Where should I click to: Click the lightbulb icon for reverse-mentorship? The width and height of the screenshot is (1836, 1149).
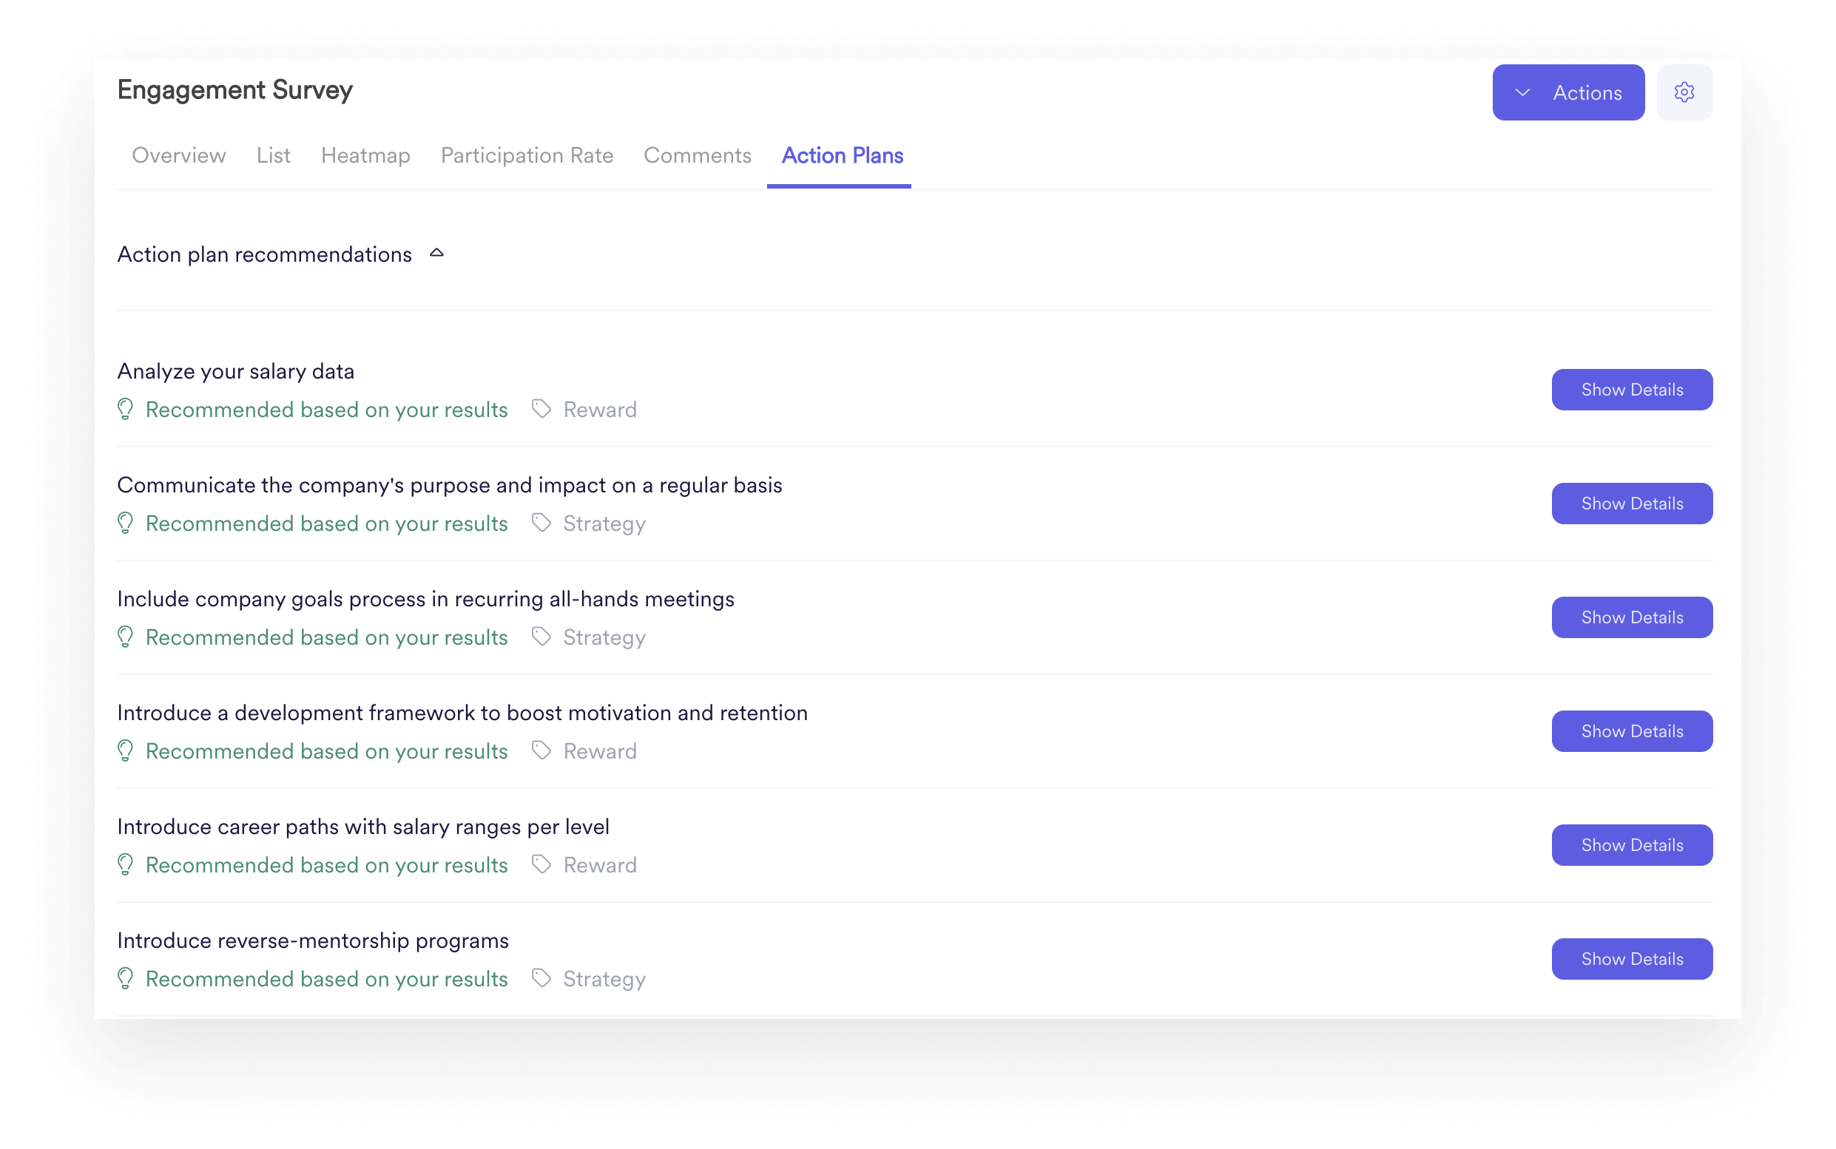[x=126, y=978]
